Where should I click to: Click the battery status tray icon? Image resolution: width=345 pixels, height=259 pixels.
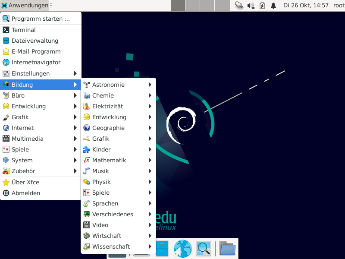click(x=262, y=6)
